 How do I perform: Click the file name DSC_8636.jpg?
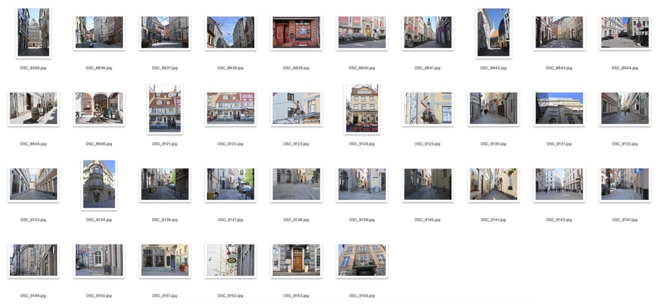tap(99, 68)
